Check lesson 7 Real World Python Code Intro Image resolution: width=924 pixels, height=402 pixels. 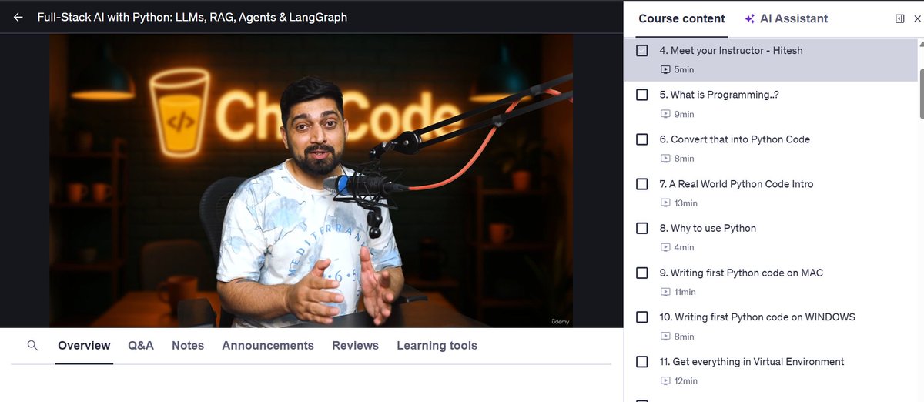coord(642,184)
